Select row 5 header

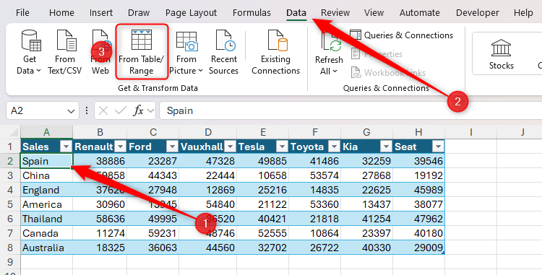[x=10, y=204]
